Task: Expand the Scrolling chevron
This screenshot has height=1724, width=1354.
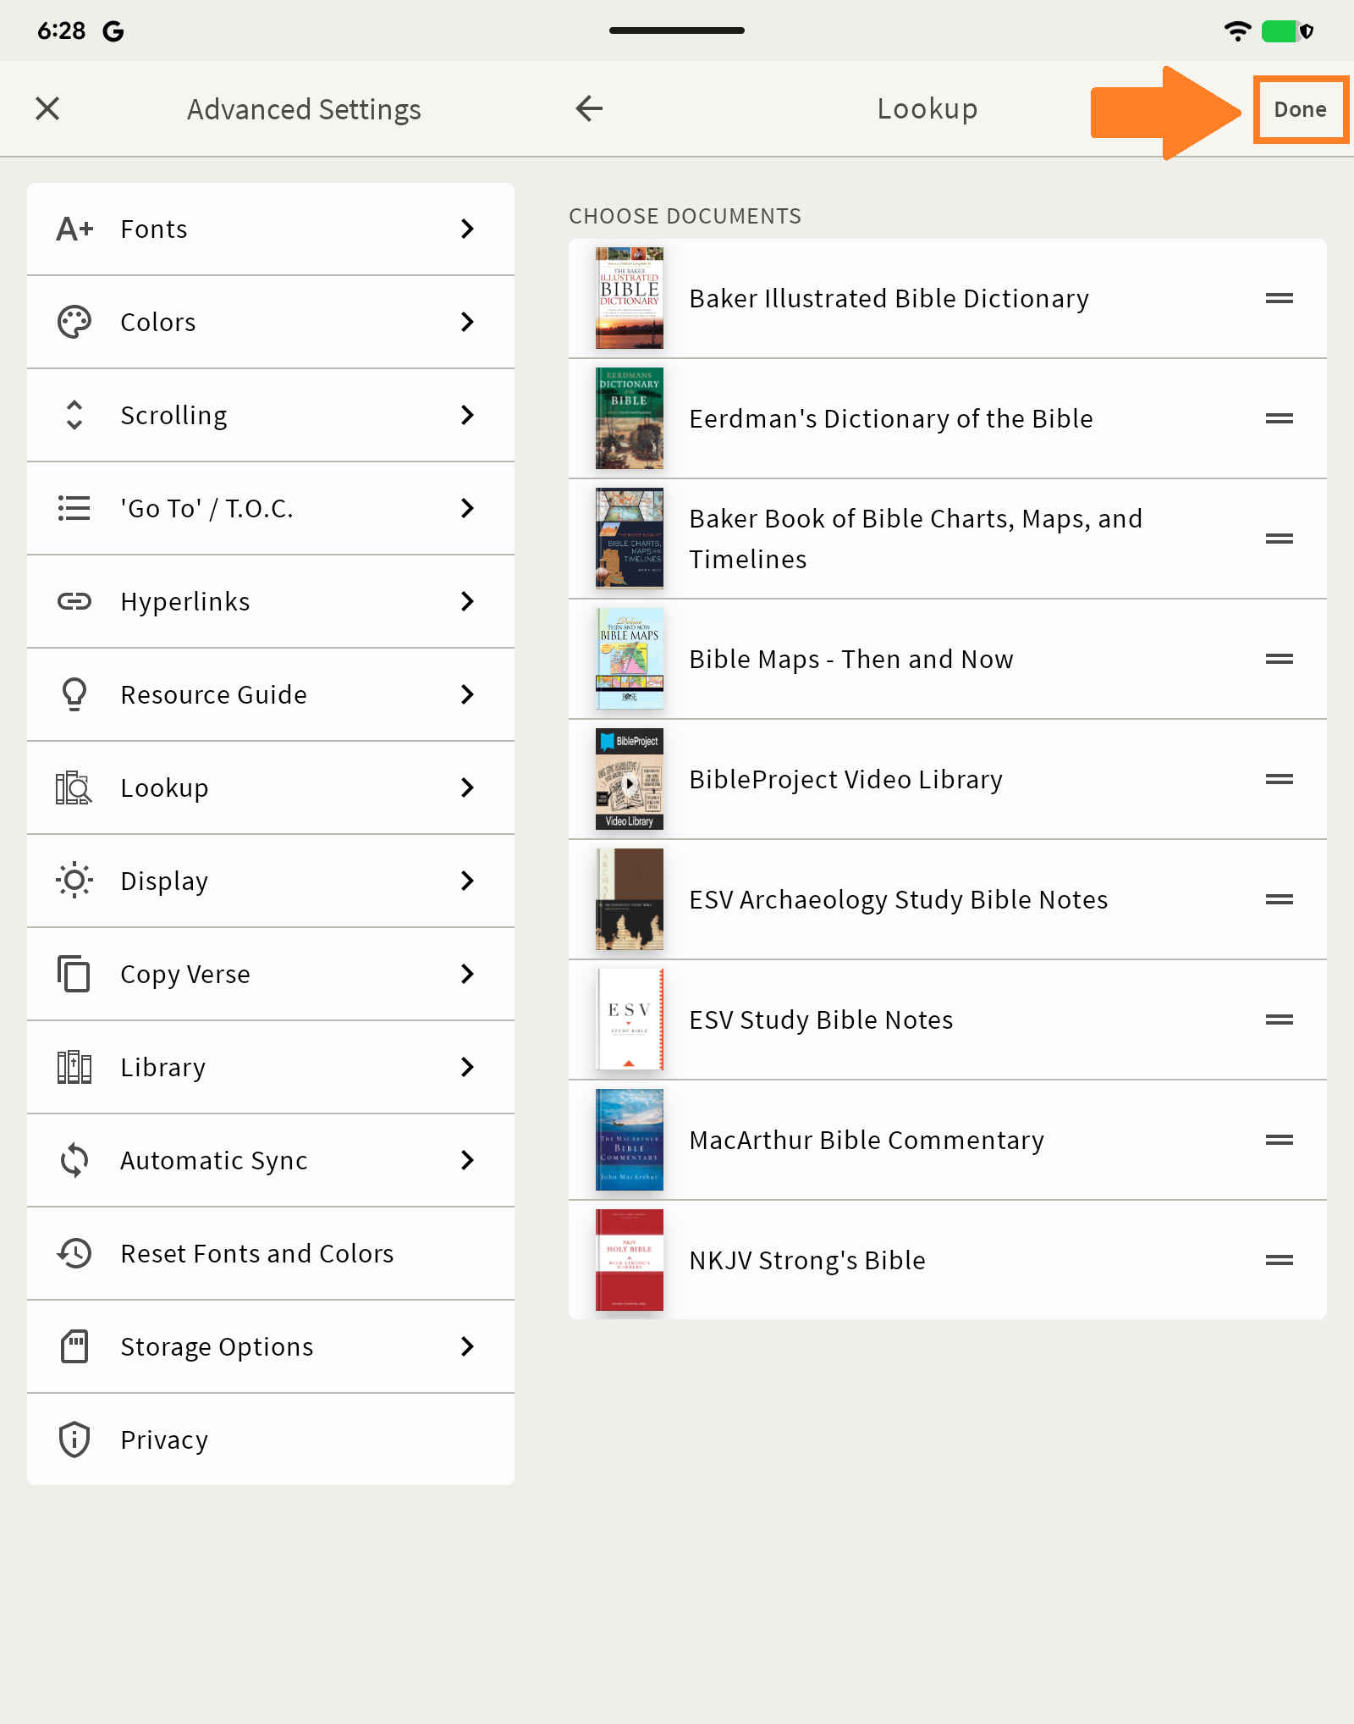Action: (x=467, y=415)
